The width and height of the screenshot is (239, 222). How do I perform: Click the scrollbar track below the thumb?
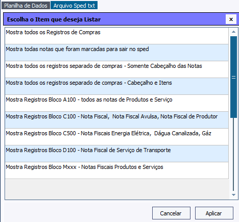point(233,155)
